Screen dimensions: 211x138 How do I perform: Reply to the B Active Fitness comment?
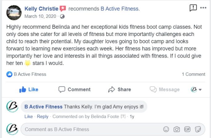point(43,116)
